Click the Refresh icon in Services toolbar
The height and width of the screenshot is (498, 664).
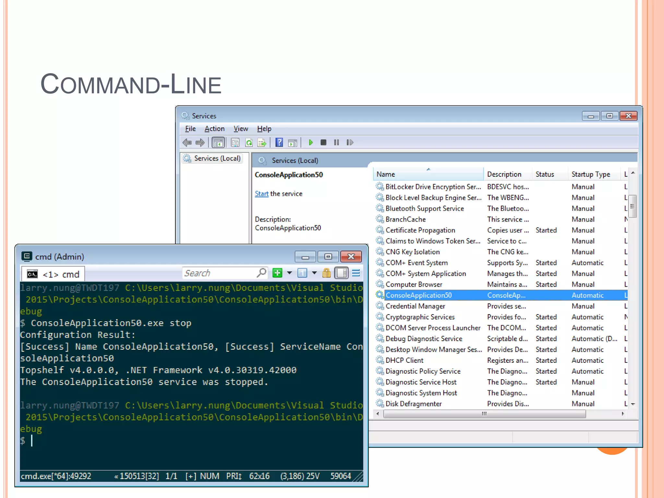tap(249, 143)
